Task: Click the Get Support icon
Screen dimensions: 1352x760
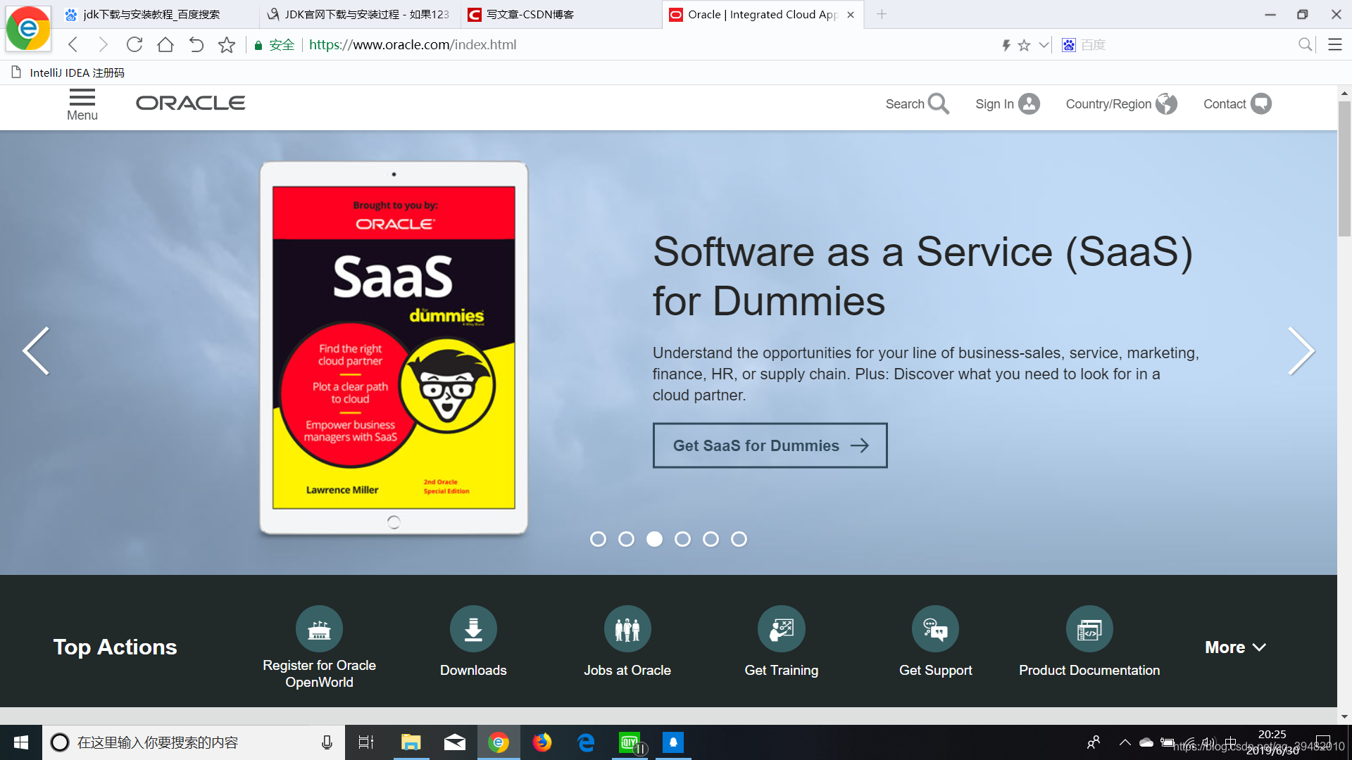Action: pos(935,628)
